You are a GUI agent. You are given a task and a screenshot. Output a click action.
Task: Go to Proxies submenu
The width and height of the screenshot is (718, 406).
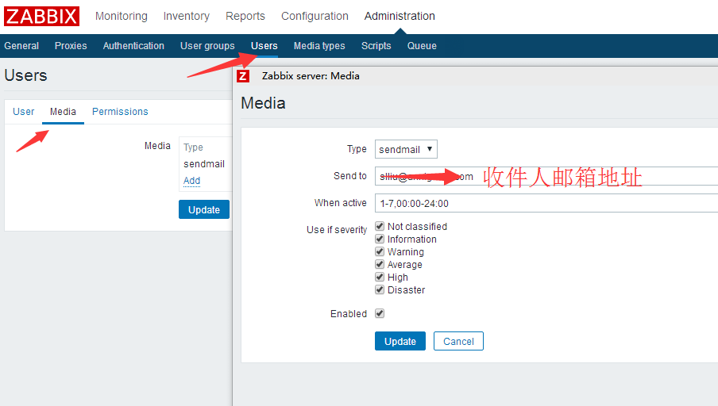pos(71,46)
